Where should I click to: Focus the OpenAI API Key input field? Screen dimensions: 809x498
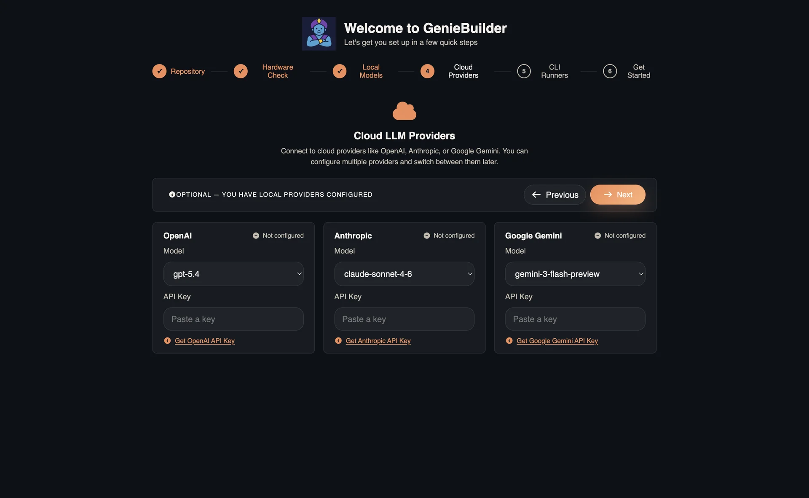233,319
